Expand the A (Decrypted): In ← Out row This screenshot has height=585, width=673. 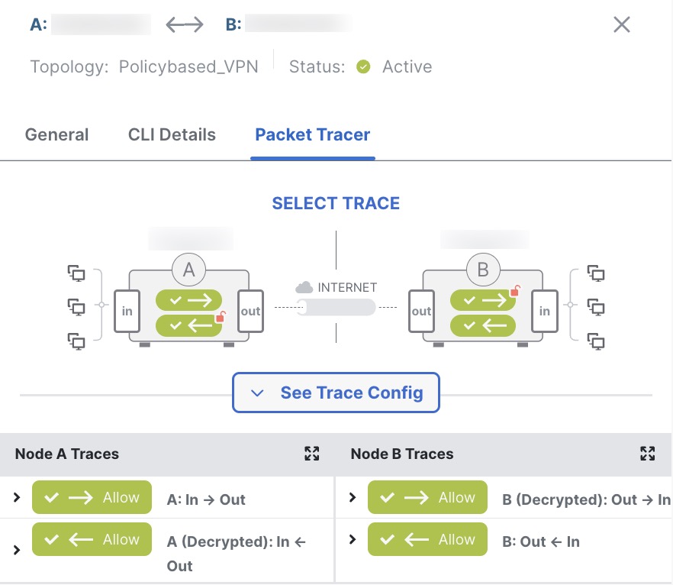[x=17, y=550]
